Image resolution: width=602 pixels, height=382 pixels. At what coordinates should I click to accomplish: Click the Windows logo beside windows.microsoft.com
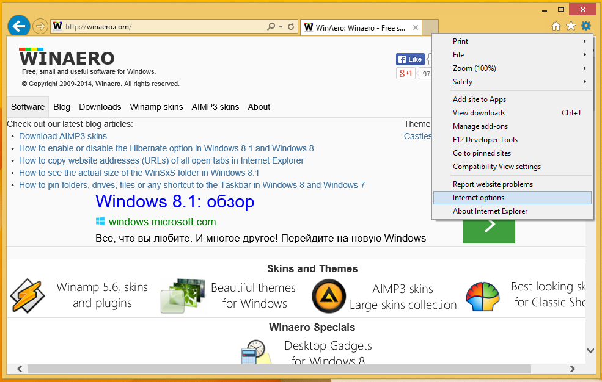(100, 221)
